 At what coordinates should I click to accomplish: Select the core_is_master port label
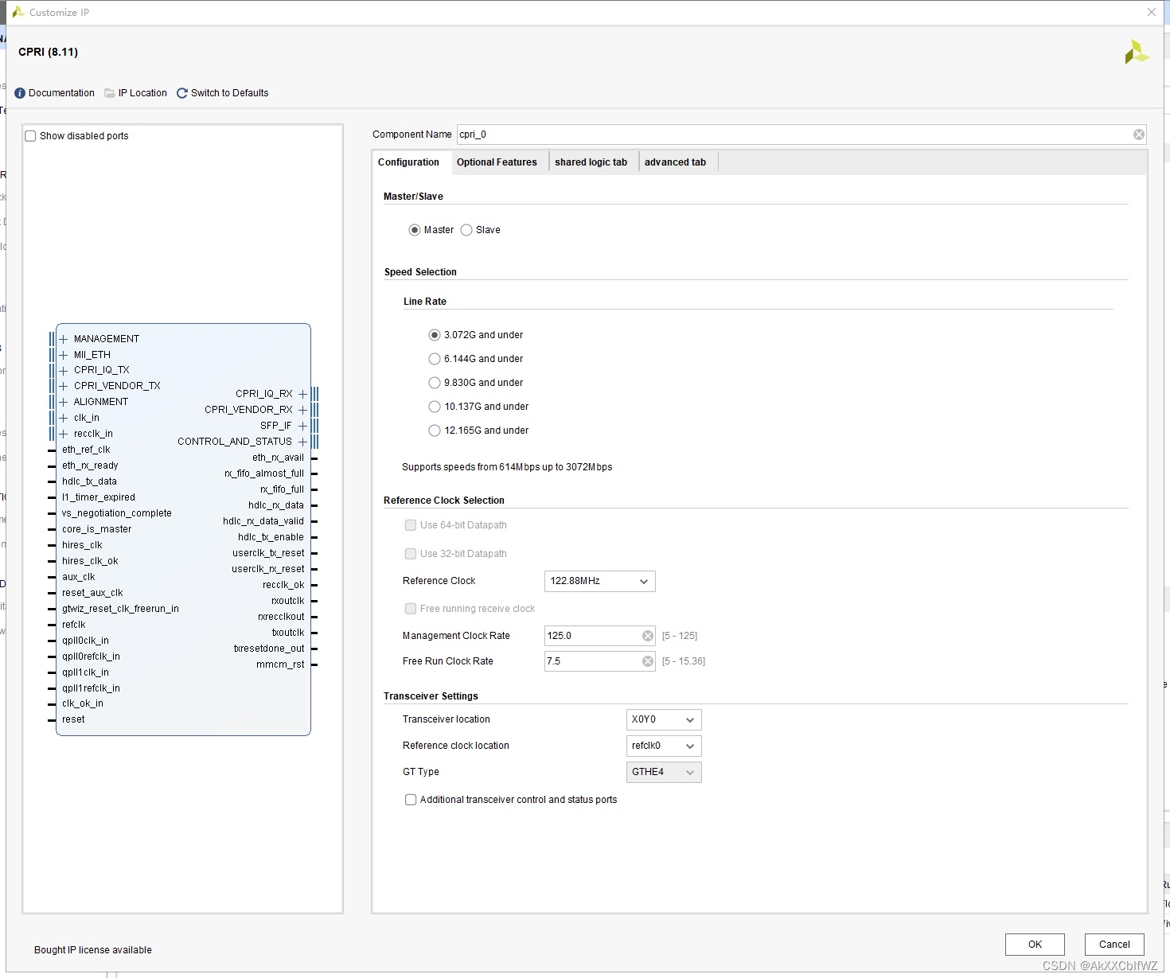click(96, 529)
